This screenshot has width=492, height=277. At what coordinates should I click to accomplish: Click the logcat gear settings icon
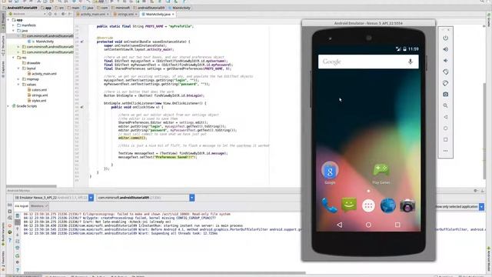click(x=18, y=262)
